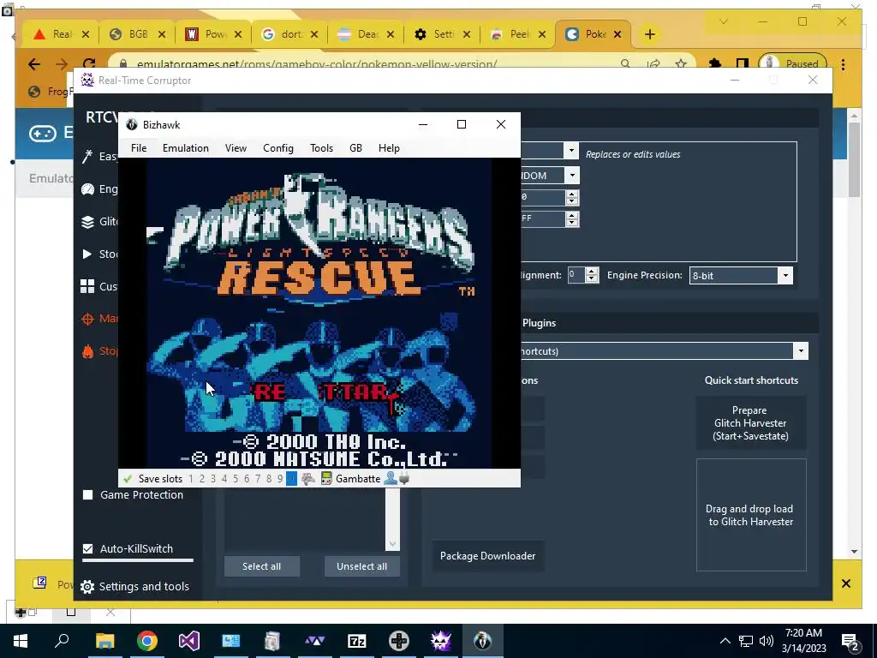Click the Paused profile button in Chrome
Screen dimensions: 877x658
[x=792, y=63]
